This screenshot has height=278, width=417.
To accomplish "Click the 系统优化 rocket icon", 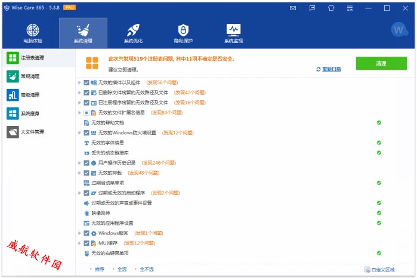I will point(133,30).
